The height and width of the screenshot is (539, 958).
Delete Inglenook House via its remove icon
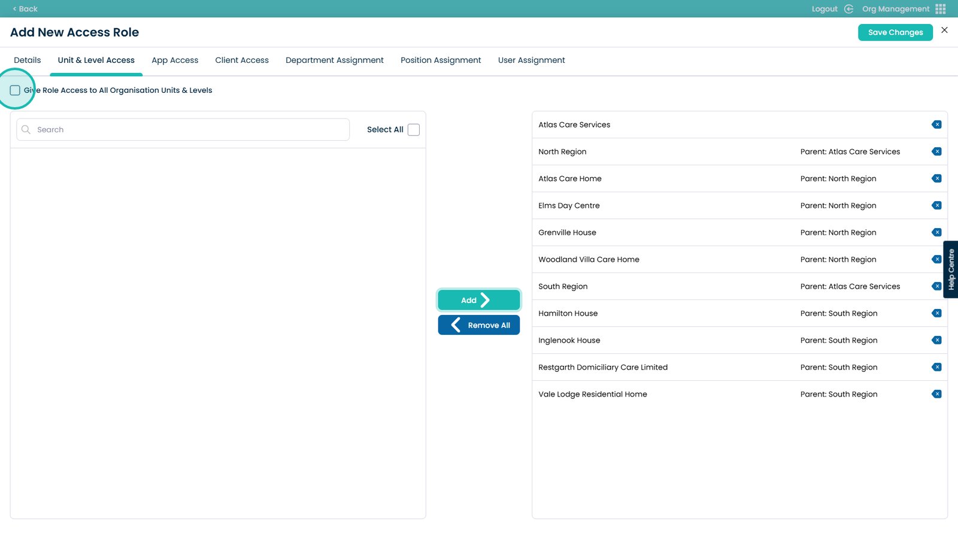(x=936, y=340)
